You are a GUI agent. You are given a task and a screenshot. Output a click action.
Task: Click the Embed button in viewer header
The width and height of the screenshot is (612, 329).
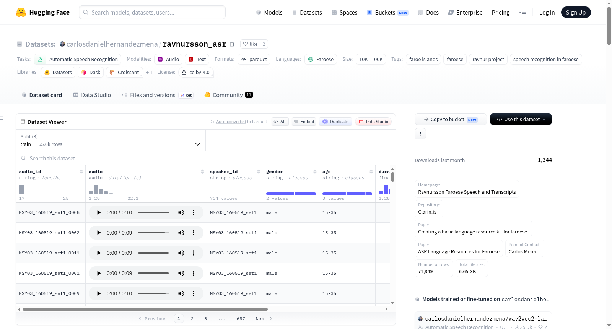coord(304,122)
